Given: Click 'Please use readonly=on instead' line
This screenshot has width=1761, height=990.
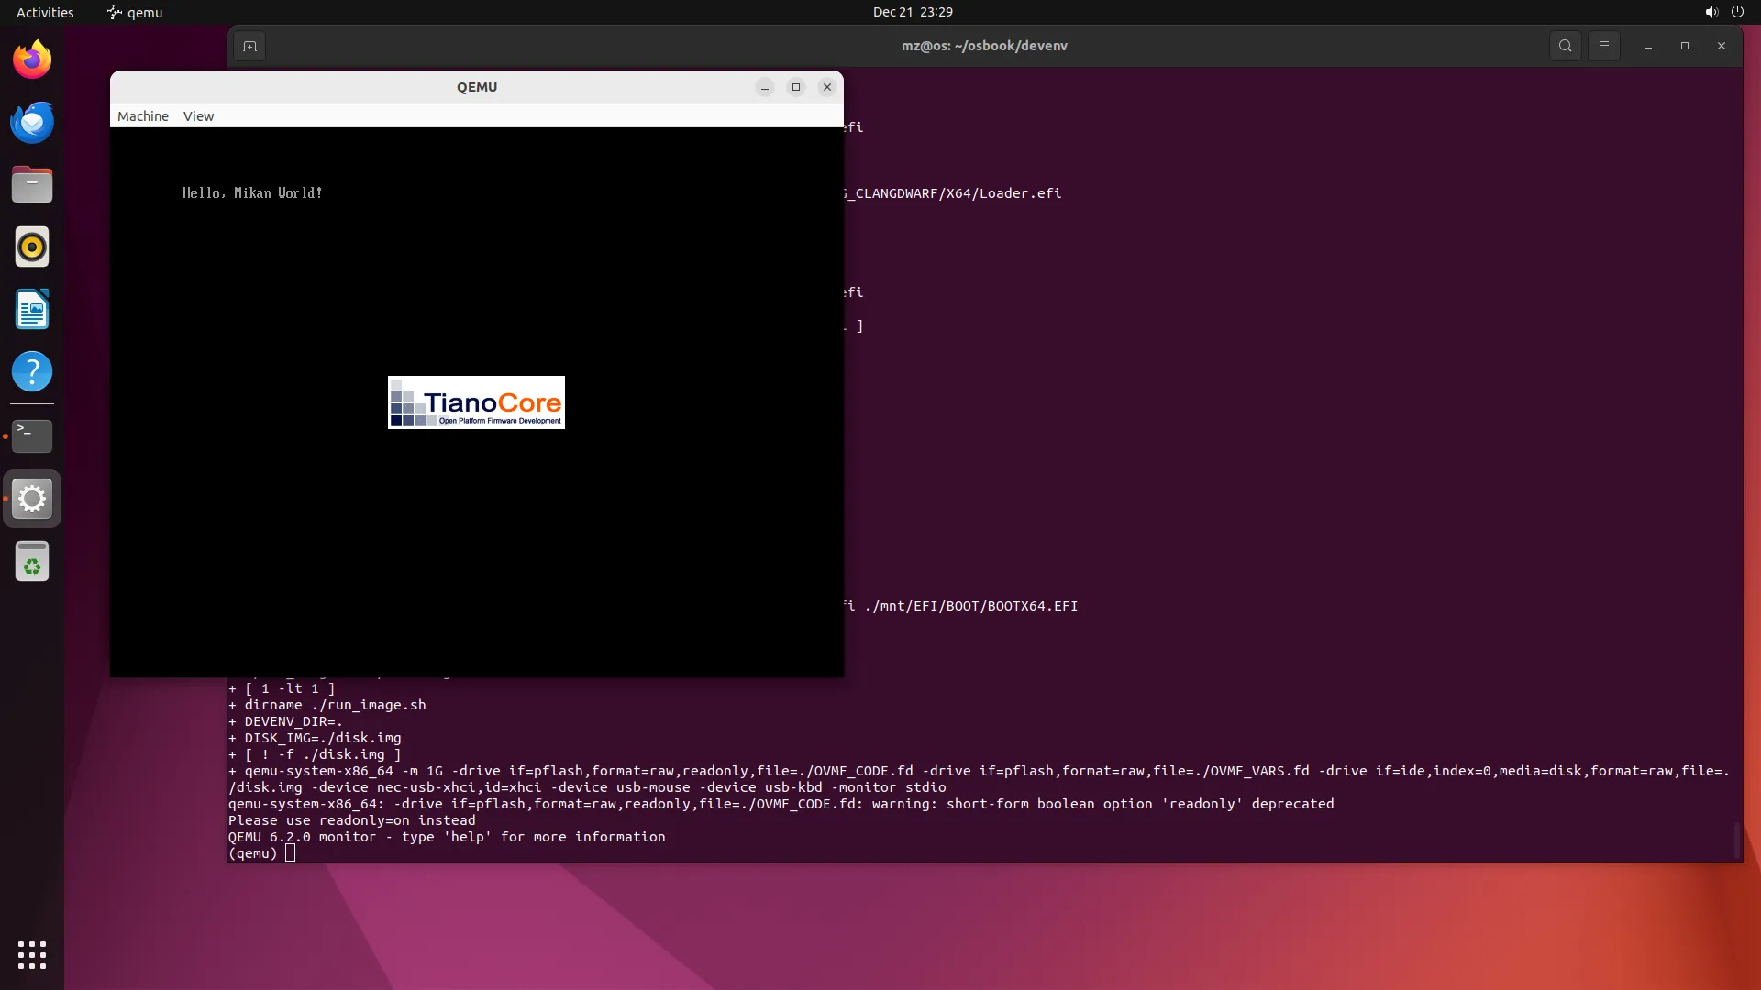Looking at the screenshot, I should (x=352, y=820).
